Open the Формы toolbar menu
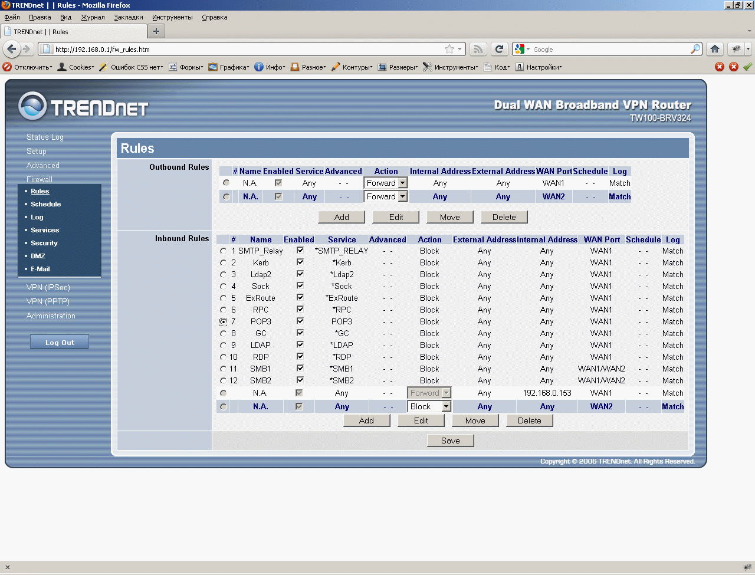 pyautogui.click(x=186, y=67)
